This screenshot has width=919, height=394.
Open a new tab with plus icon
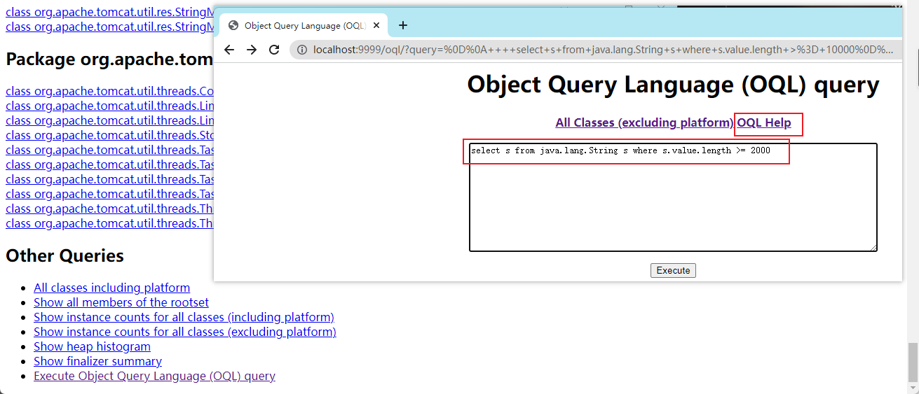pos(402,26)
